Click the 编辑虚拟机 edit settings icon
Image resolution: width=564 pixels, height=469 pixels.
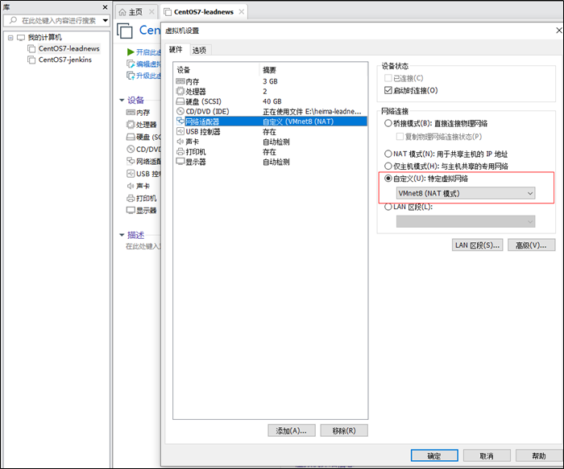pos(131,64)
